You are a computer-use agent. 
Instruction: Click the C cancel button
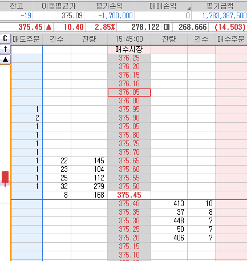5,39
